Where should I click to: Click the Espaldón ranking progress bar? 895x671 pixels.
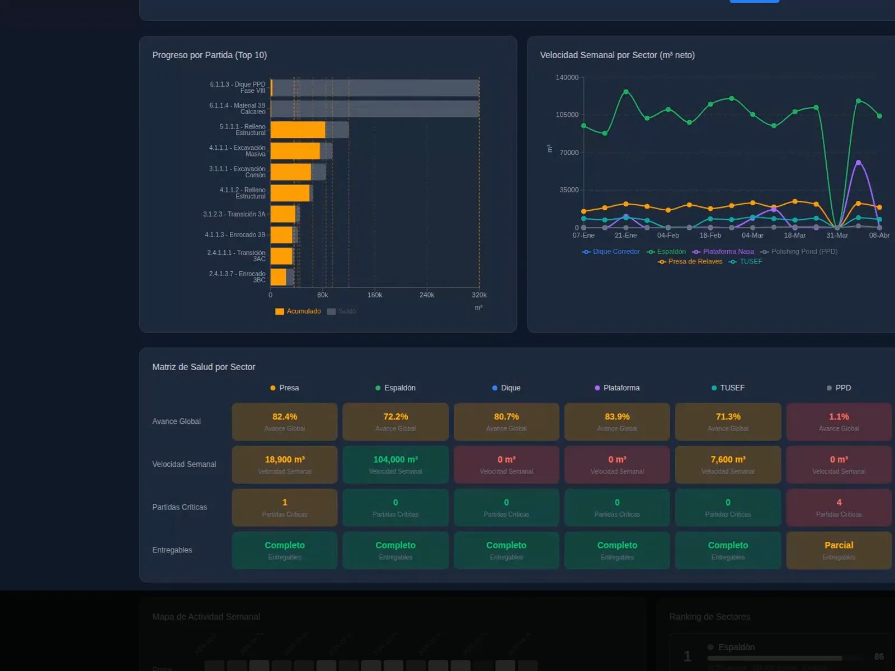coord(786,658)
